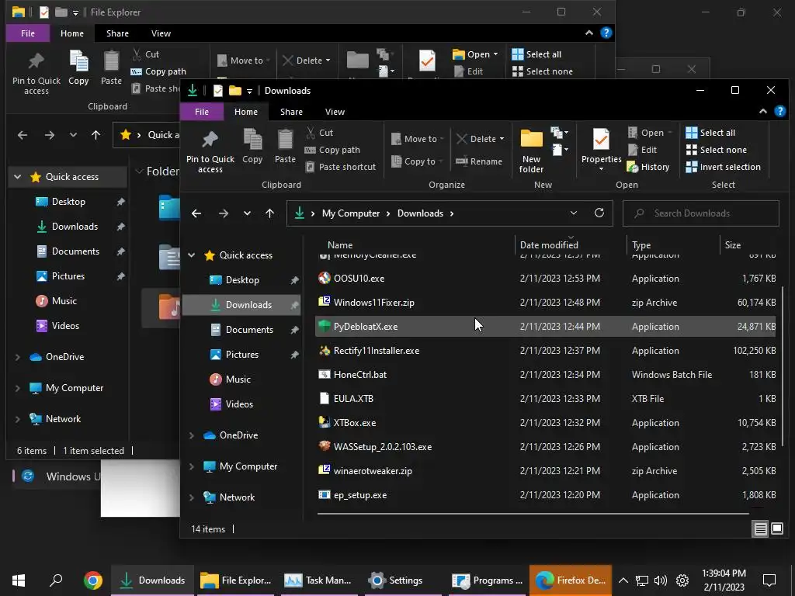Select PyDebloatX.exe file
795x596 pixels.
click(x=546, y=327)
